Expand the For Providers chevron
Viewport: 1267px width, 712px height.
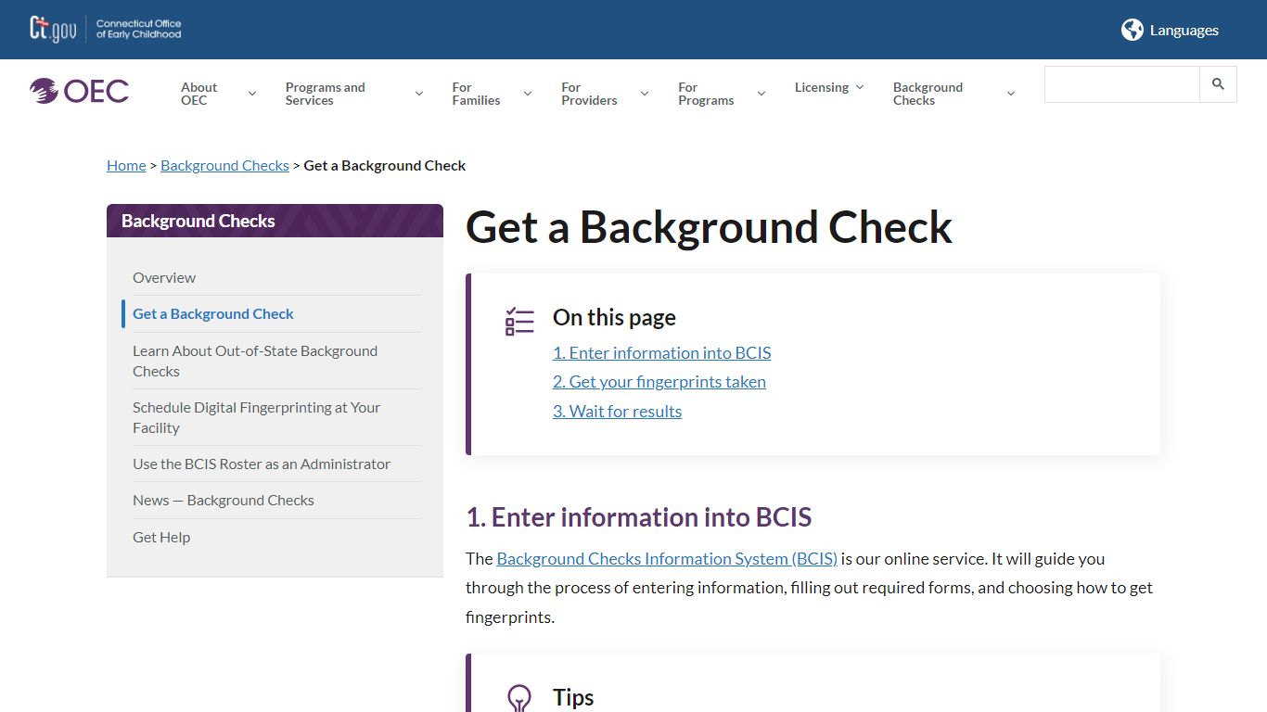coord(645,94)
